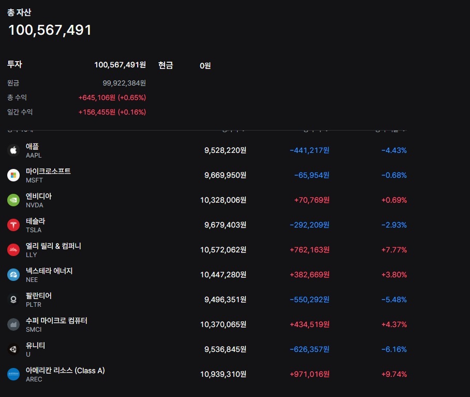This screenshot has height=397, width=470.
Task: Click Eli Lilly gain +762,163원
Action: tap(310, 250)
